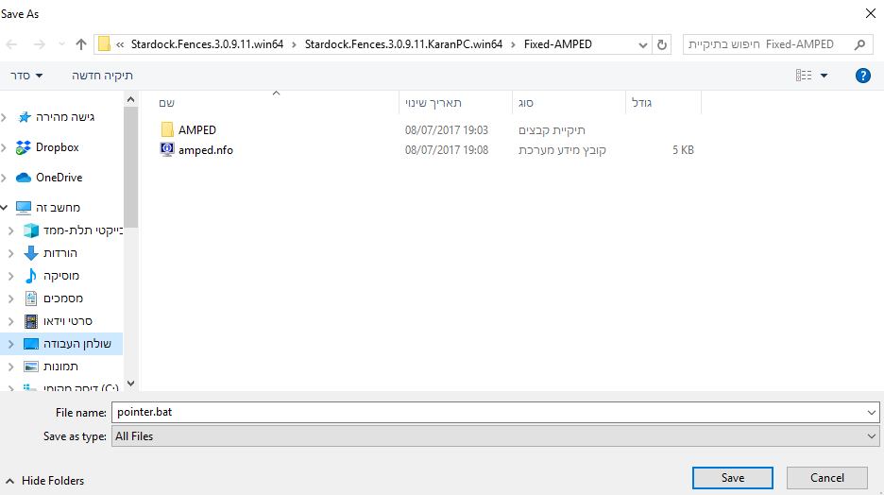Open the File name history dropdown

(x=872, y=413)
